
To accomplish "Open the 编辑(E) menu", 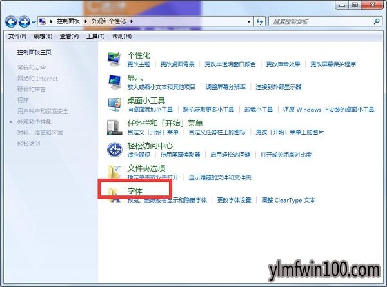I will 43,36.
